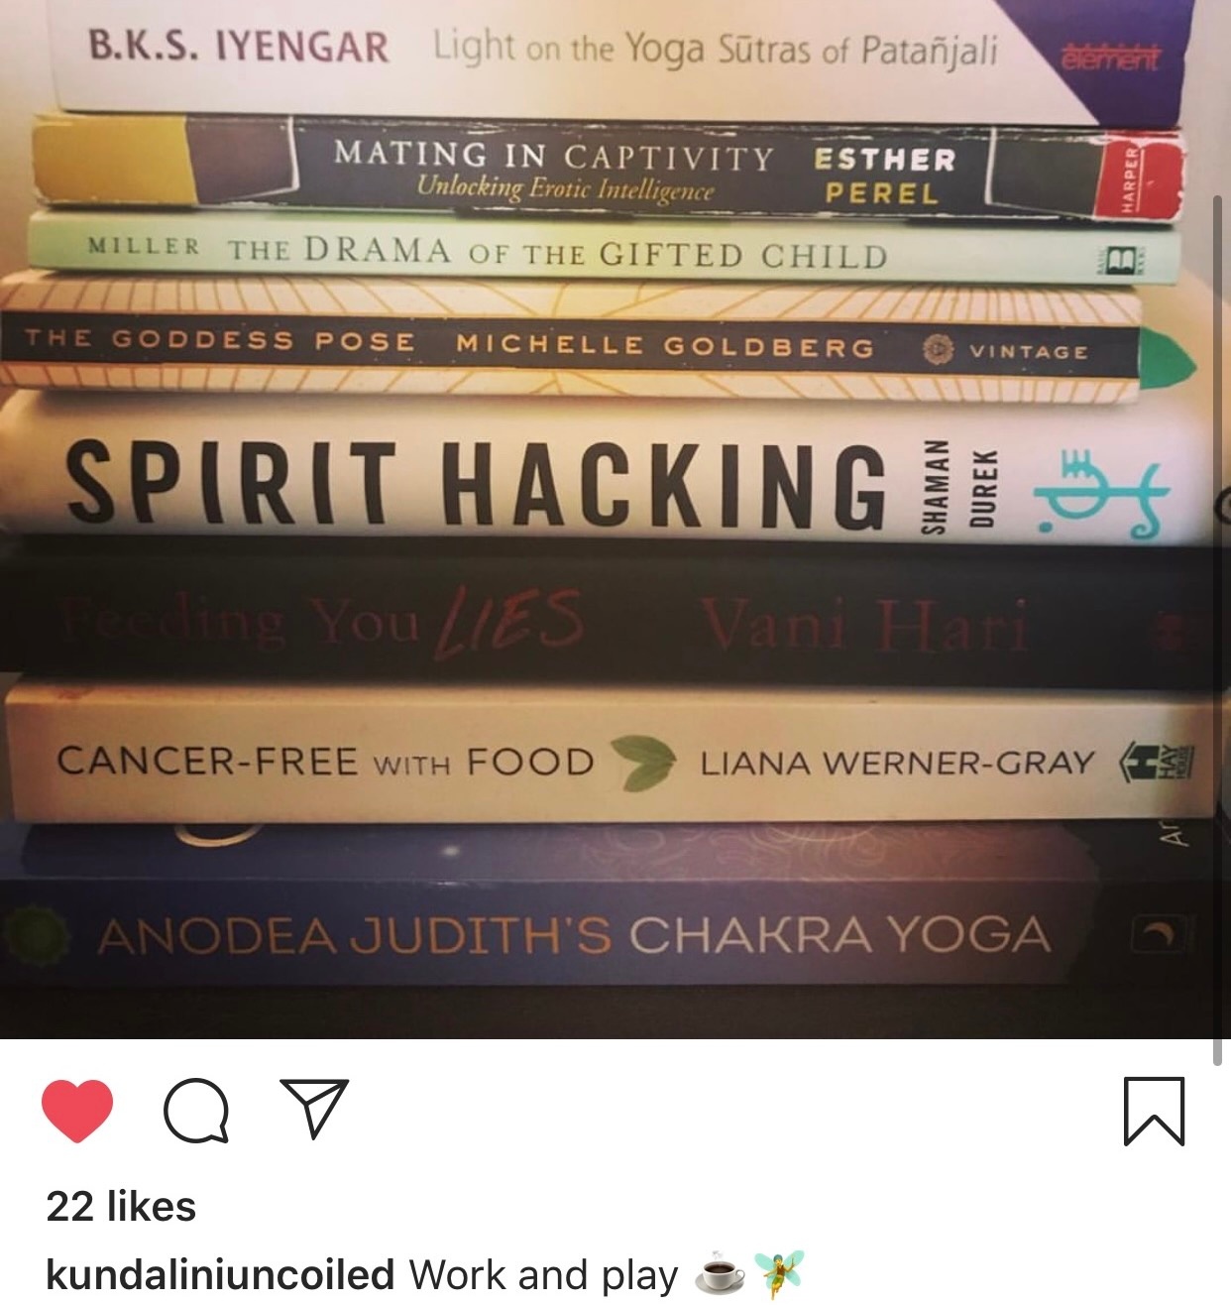This screenshot has height=1306, width=1231.
Task: Tap the coffee cup emoji in caption
Action: coord(719,1273)
